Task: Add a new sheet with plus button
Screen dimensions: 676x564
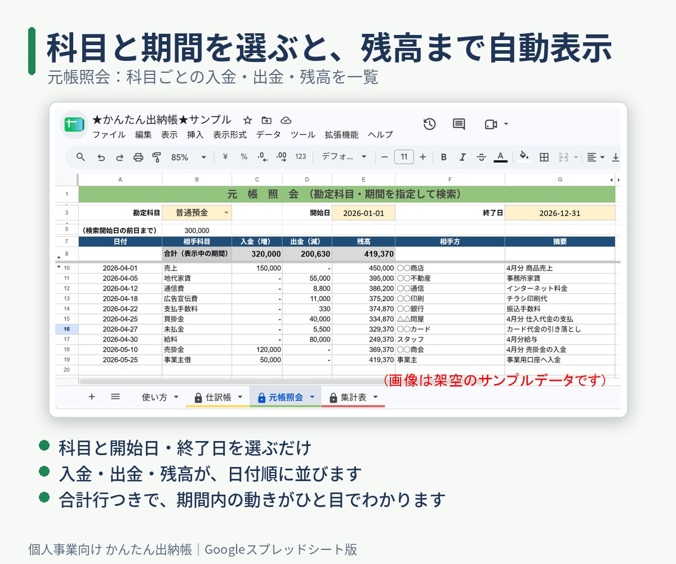Action: click(x=92, y=396)
